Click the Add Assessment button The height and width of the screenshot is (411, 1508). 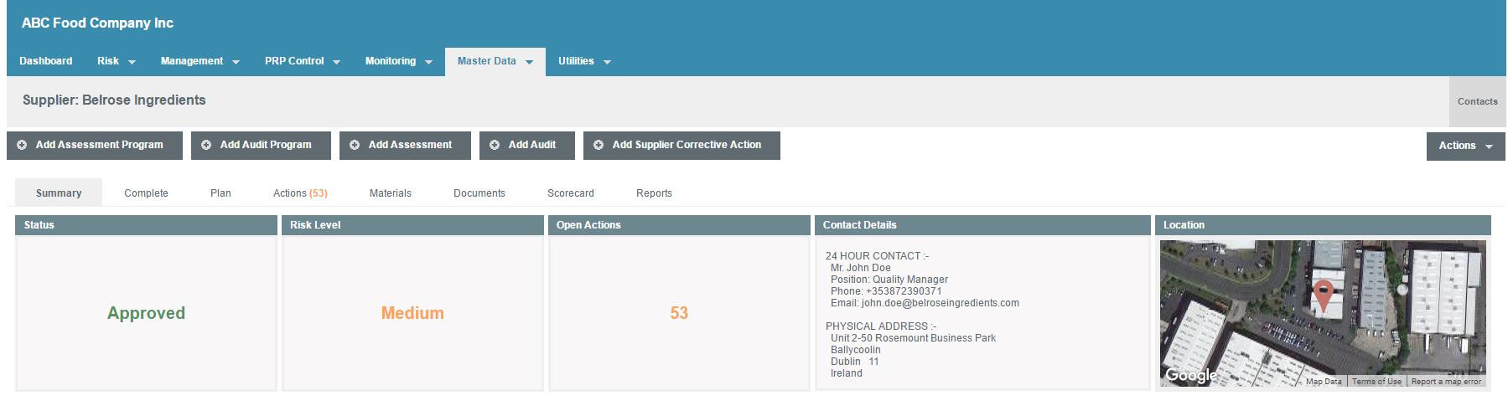(x=405, y=145)
